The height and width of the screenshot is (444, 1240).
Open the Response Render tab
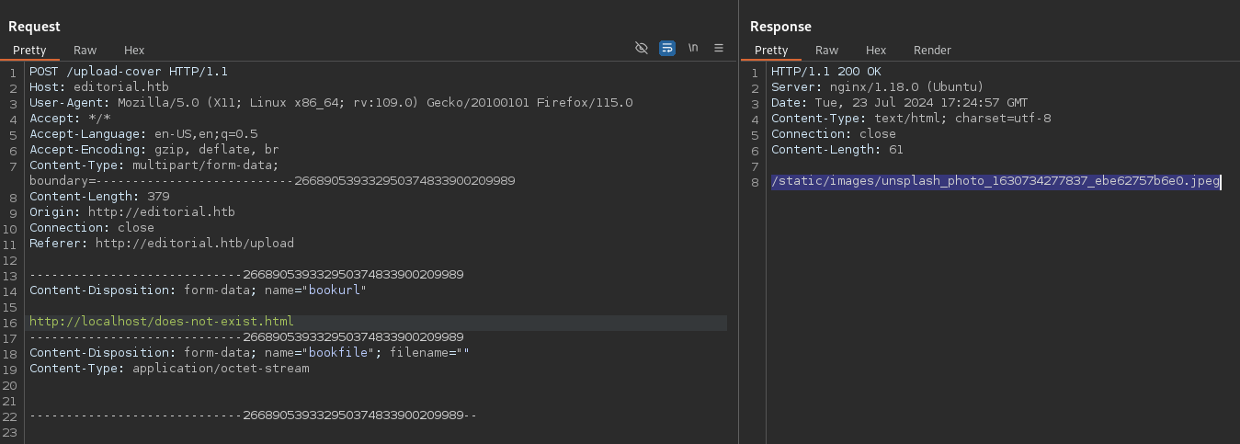click(x=932, y=50)
